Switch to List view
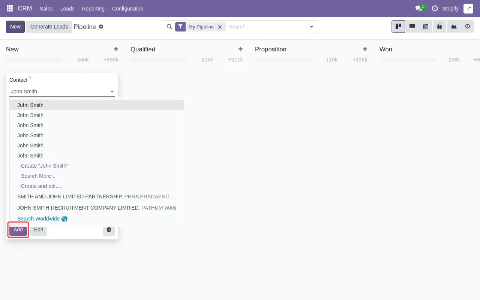 pos(412,26)
